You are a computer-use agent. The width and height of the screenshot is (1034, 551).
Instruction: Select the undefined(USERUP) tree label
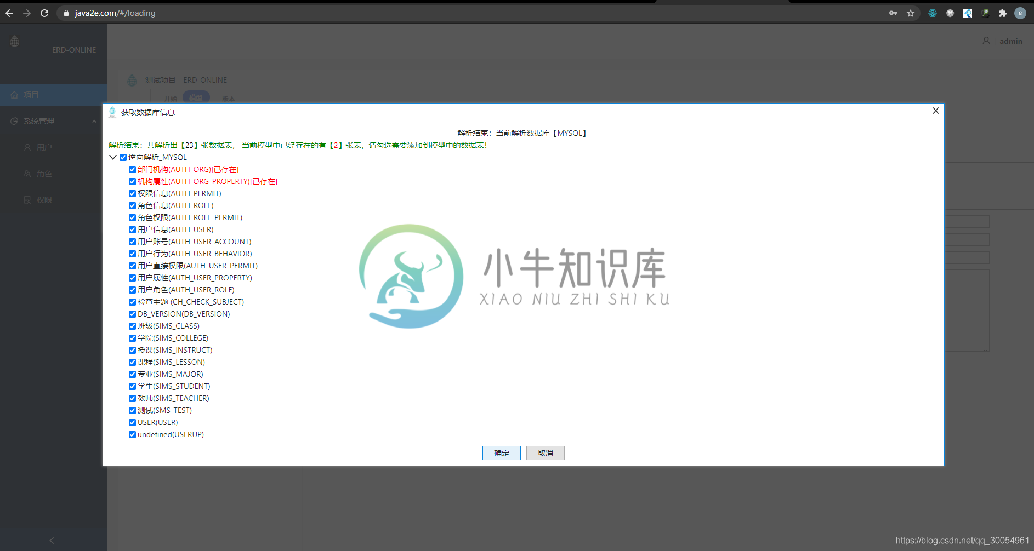coord(171,434)
